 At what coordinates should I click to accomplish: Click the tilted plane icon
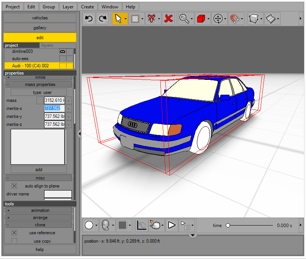[271, 19]
